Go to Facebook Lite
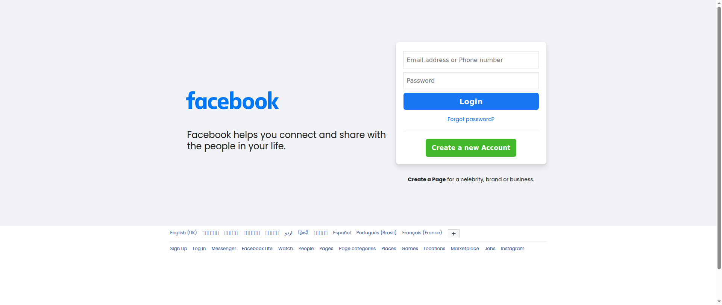The height and width of the screenshot is (305, 722). click(257, 249)
